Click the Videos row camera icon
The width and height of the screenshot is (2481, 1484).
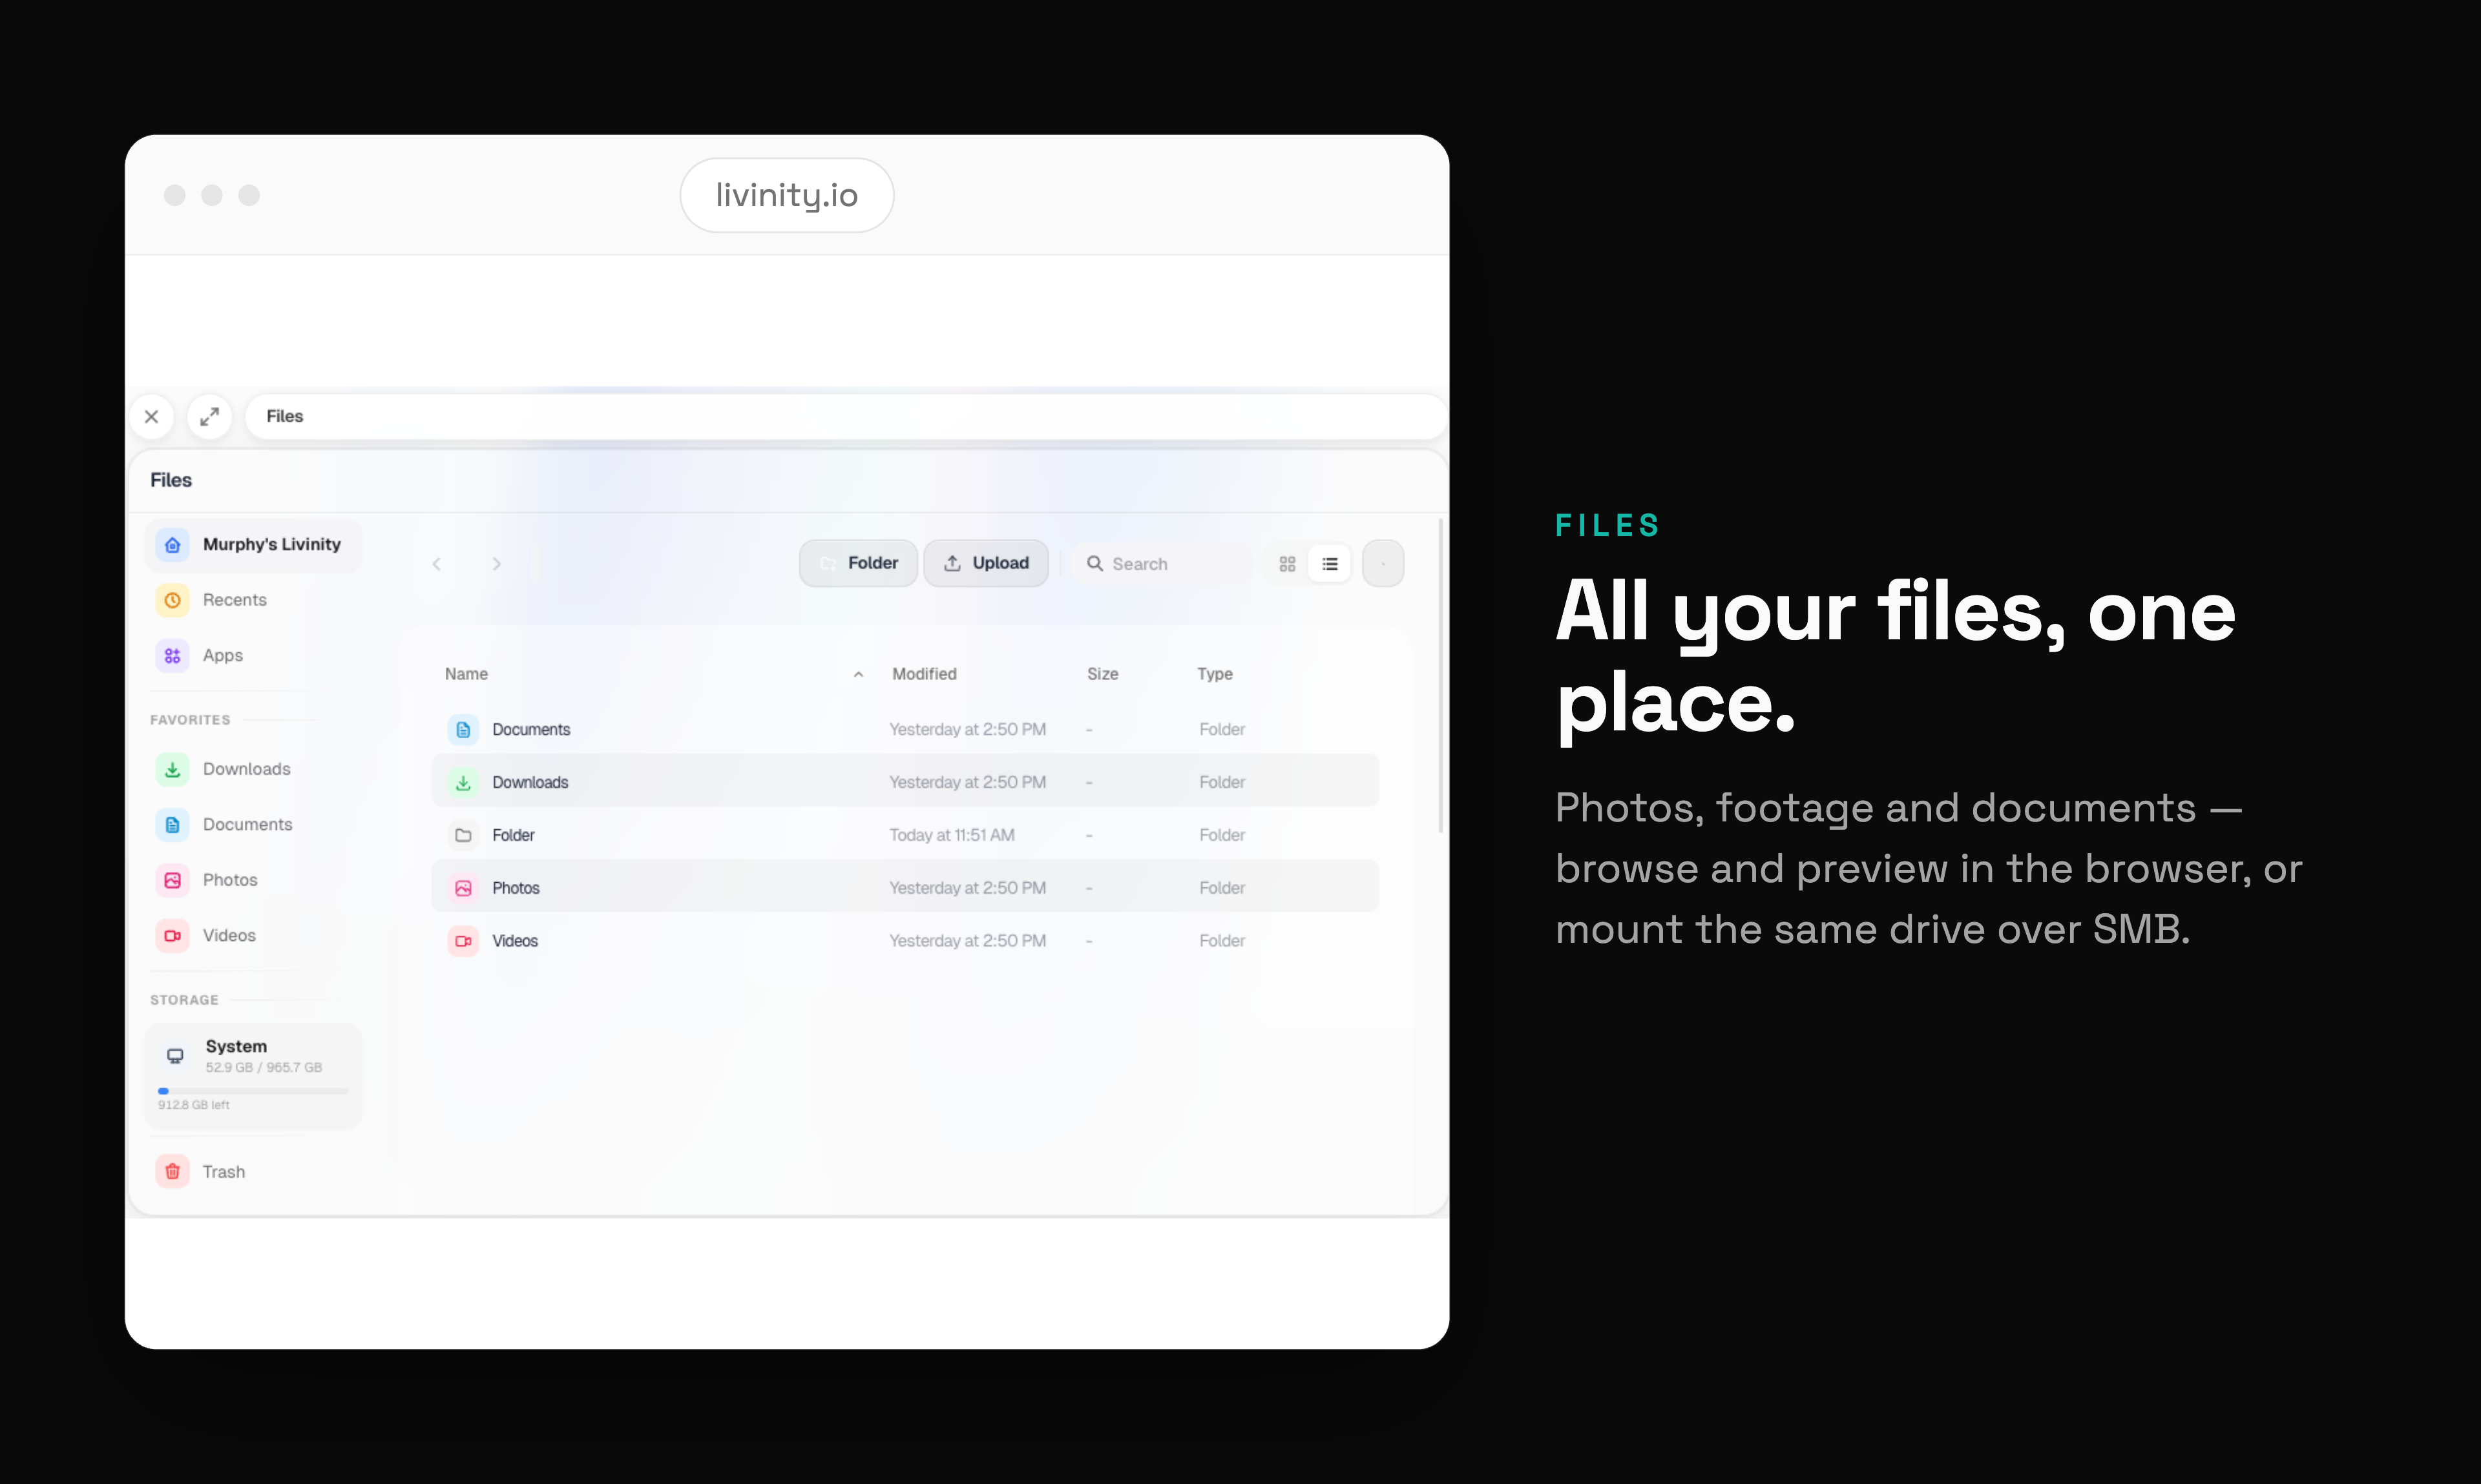463,941
